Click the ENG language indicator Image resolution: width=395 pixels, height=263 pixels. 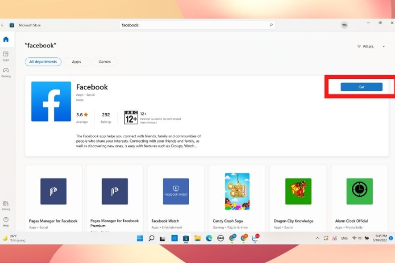344,238
